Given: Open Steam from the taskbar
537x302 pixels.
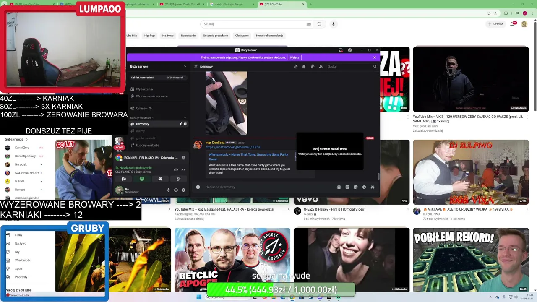Looking at the screenshot, I should tap(310, 297).
